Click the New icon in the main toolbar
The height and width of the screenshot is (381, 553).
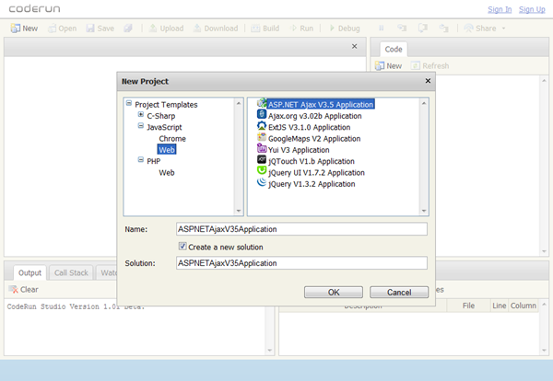point(16,29)
